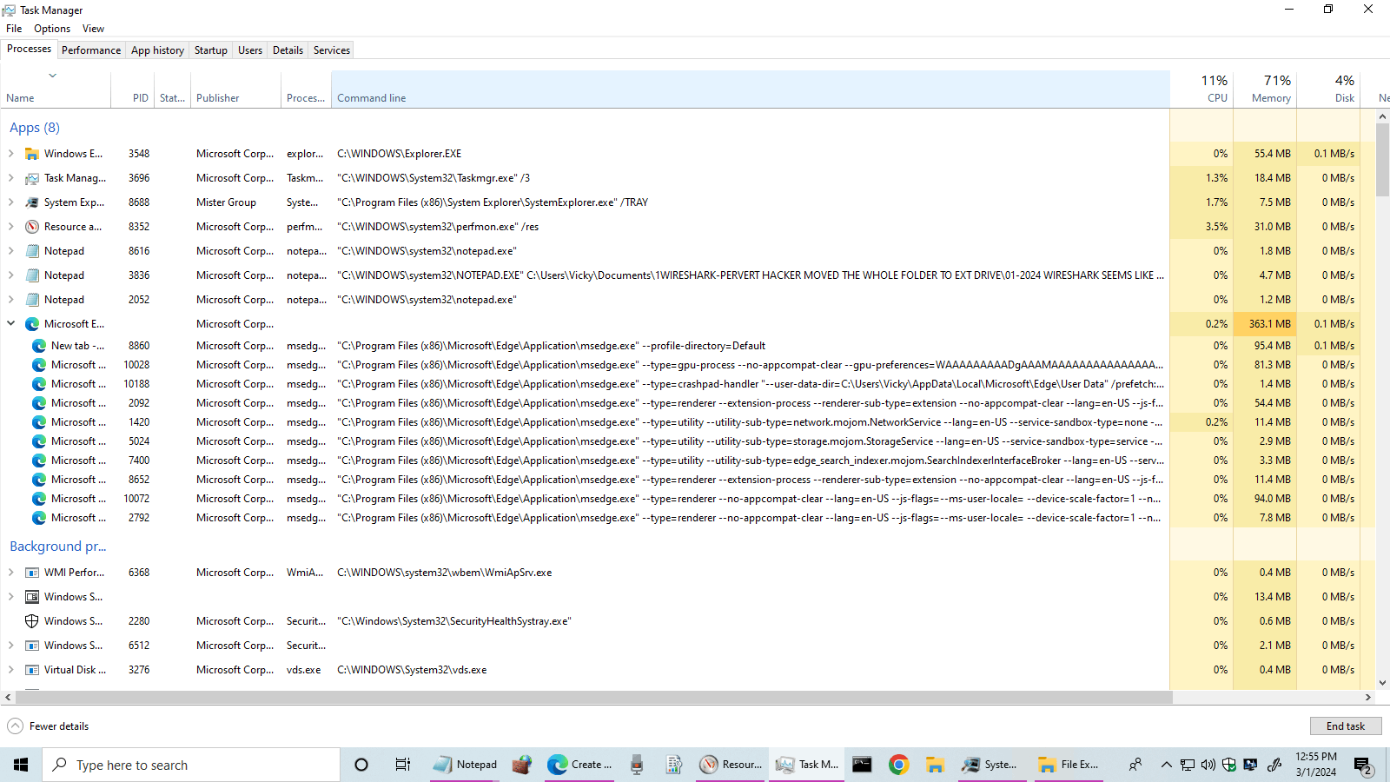Click the End task button
The image size is (1390, 782).
point(1346,726)
